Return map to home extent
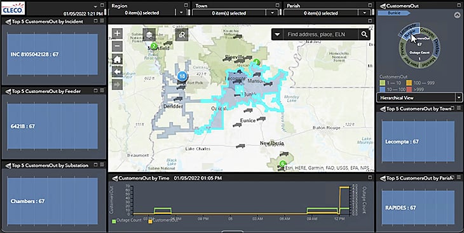Screen dimensions: 464x233 coord(117,59)
